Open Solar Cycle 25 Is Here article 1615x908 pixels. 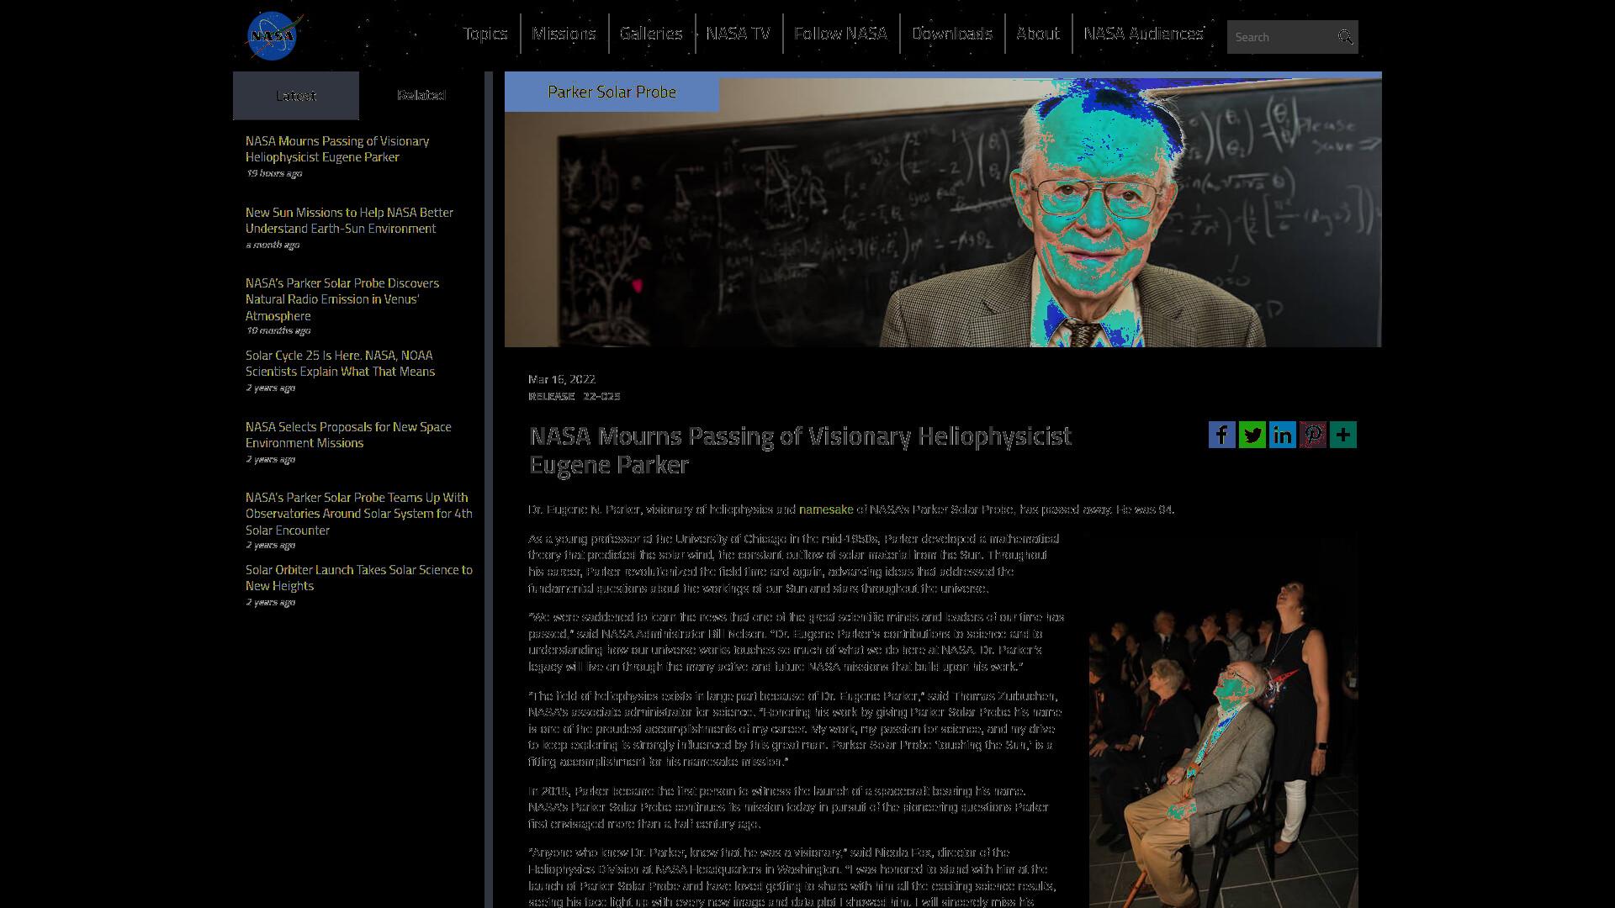340,363
